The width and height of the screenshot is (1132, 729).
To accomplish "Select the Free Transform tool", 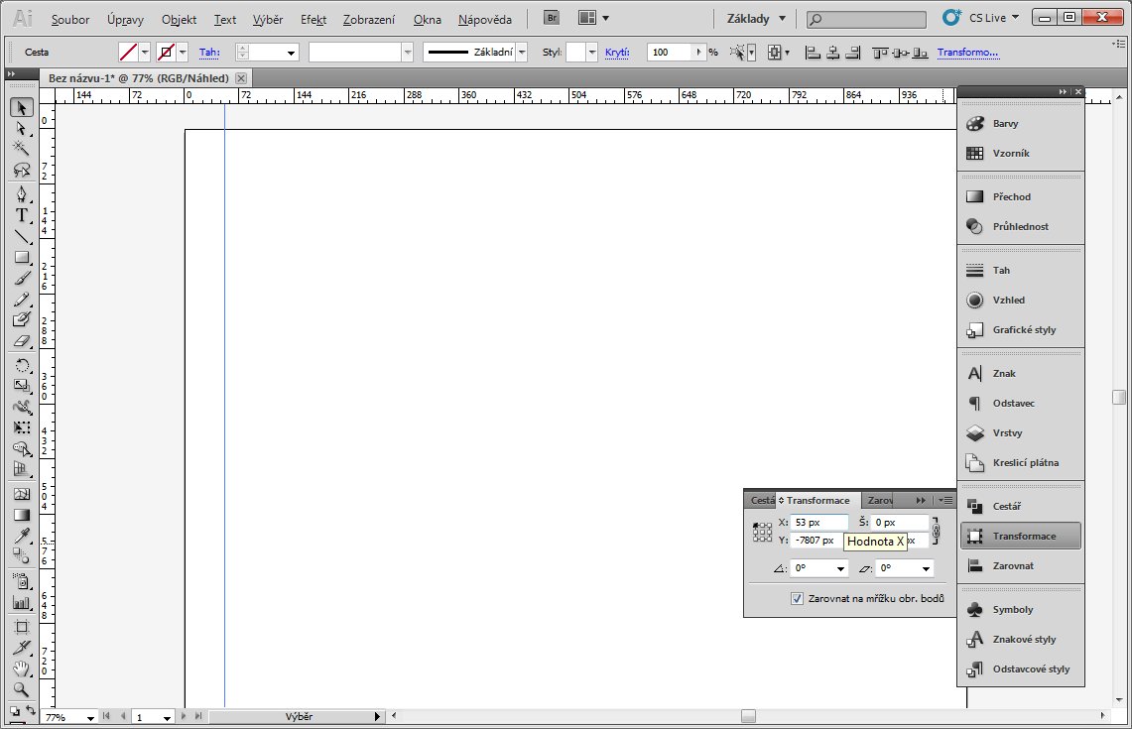I will pyautogui.click(x=22, y=427).
